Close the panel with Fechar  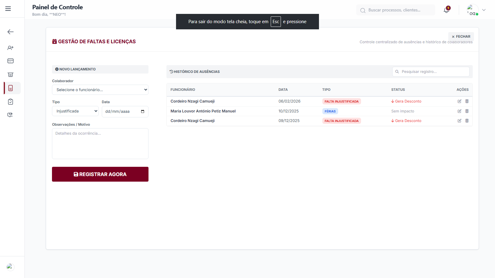point(461,36)
